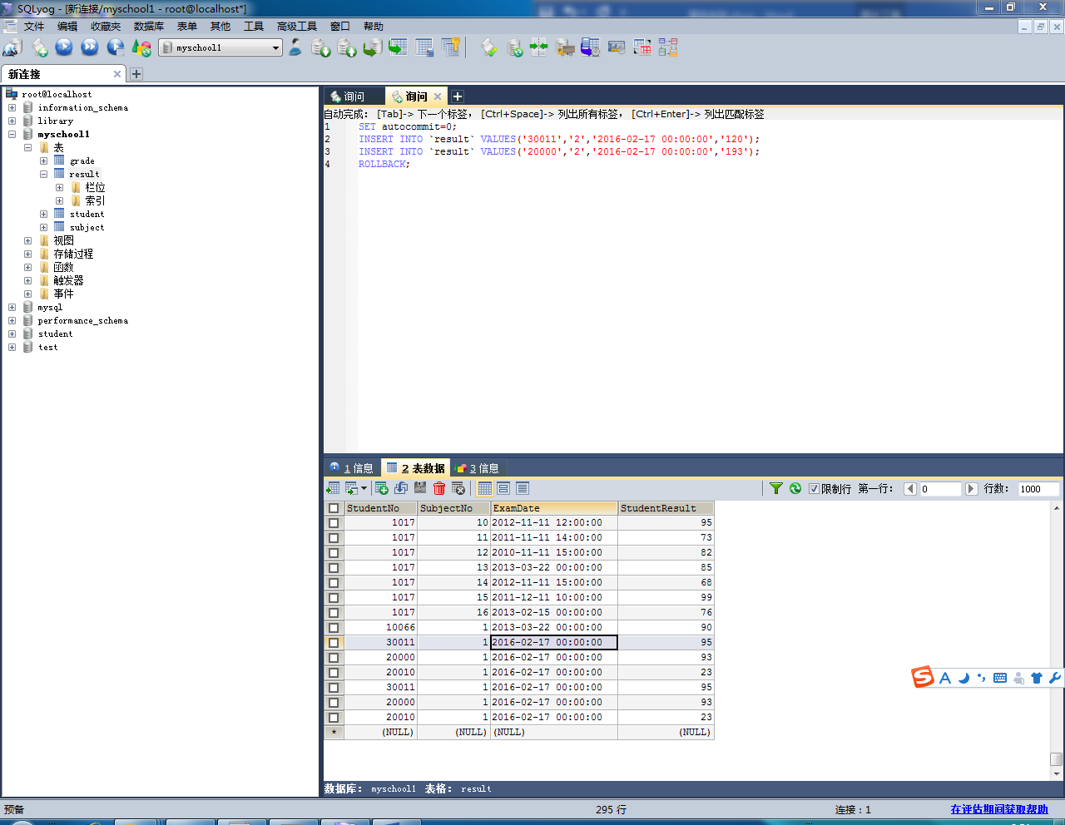The width and height of the screenshot is (1065, 825).
Task: Click the red delete rows icon
Action: 439,488
